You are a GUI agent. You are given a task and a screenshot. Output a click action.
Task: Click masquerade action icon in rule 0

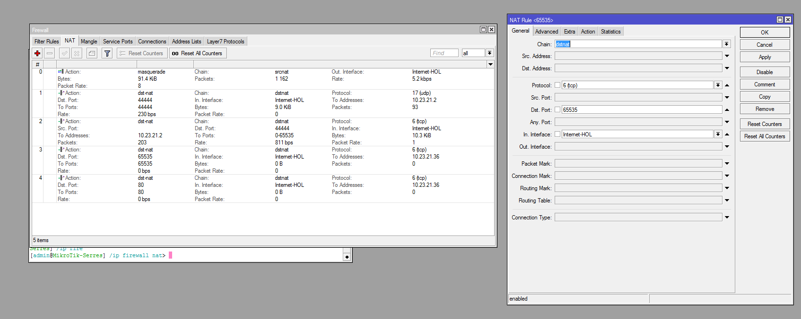click(61, 72)
